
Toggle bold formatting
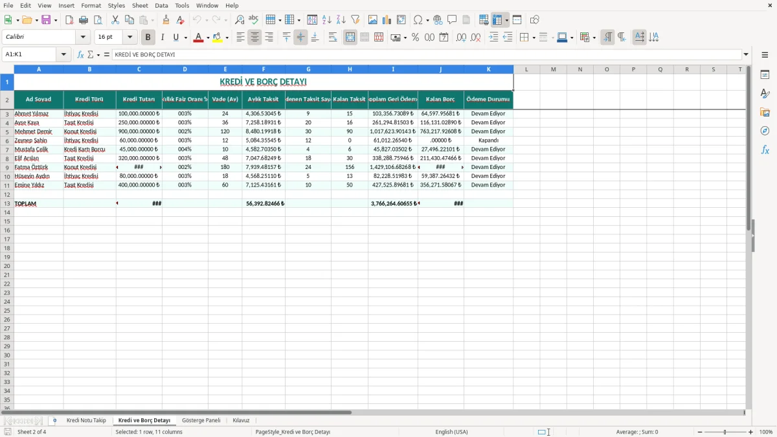pos(148,38)
